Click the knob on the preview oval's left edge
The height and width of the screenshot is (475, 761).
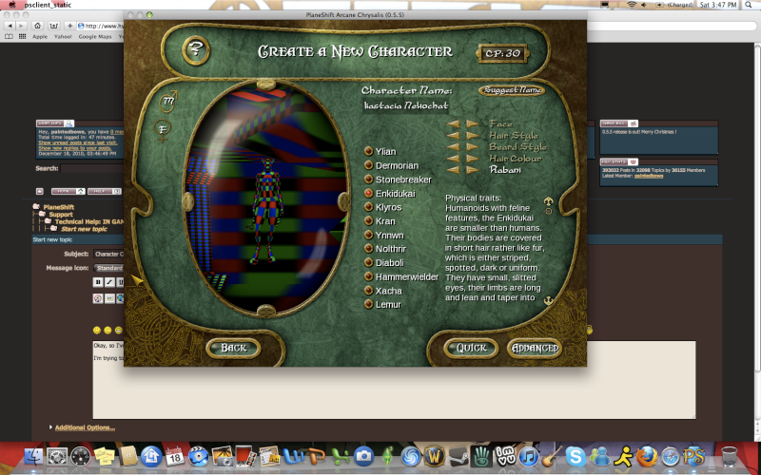(x=187, y=201)
